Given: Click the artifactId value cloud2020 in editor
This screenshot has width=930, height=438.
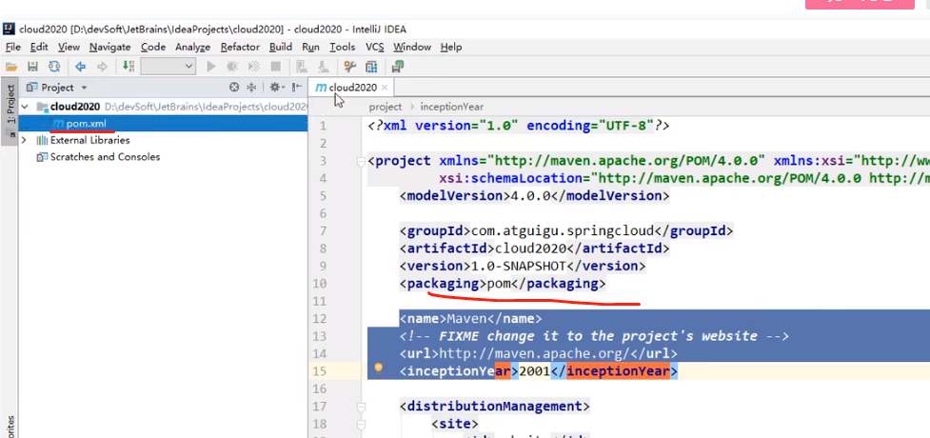Looking at the screenshot, I should (529, 249).
